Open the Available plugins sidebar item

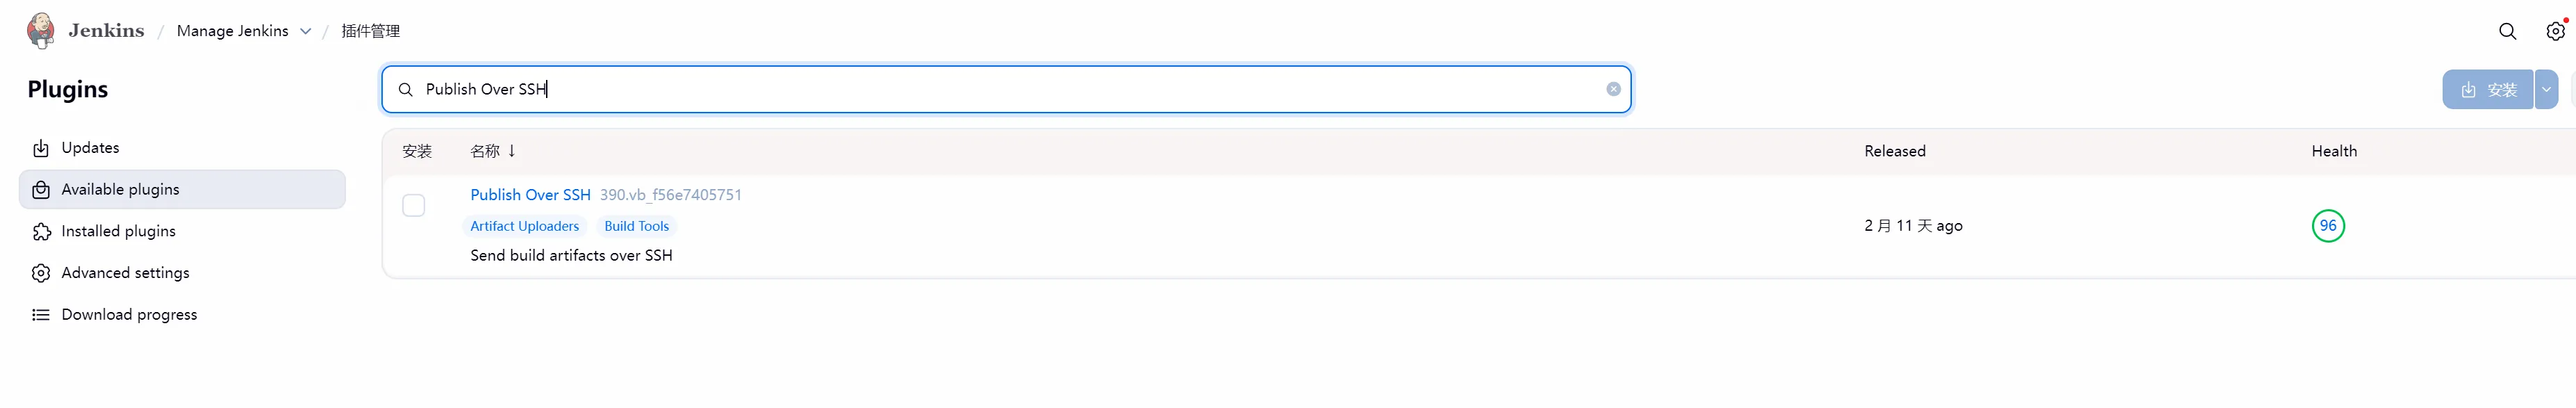pyautogui.click(x=120, y=190)
